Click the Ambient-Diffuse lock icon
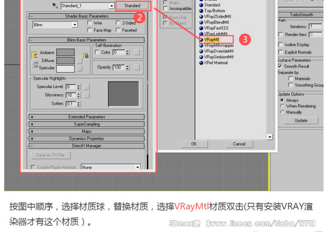330x232 pixels. (35, 55)
